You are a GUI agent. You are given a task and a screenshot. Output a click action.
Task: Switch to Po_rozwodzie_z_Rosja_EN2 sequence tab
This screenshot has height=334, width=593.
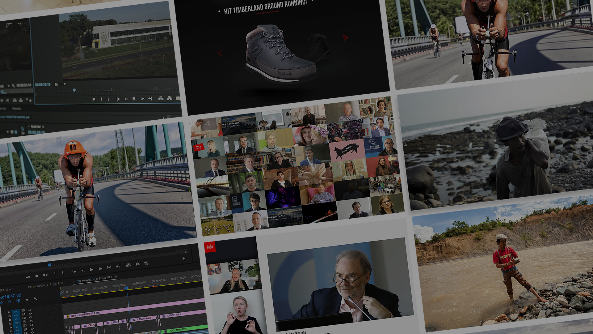tap(45, 285)
